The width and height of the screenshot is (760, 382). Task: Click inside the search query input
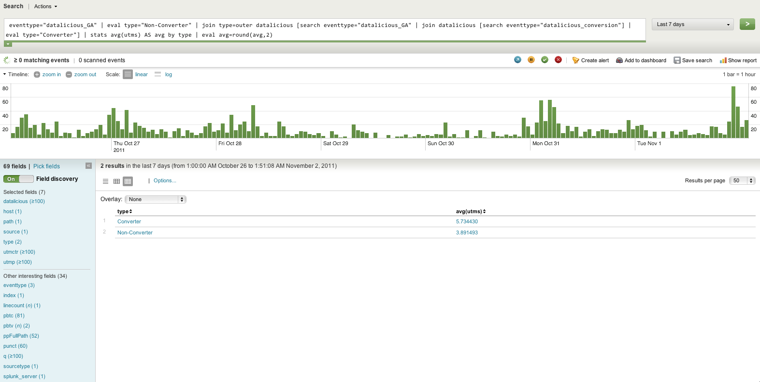click(325, 30)
